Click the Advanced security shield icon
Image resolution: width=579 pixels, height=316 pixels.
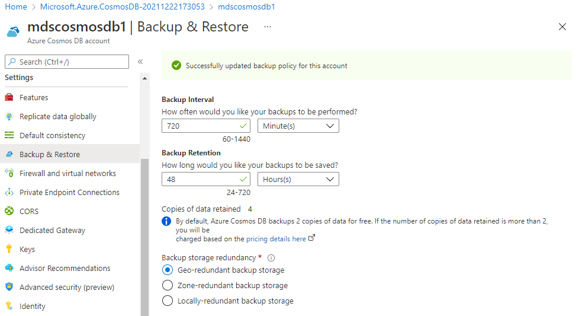(9, 287)
